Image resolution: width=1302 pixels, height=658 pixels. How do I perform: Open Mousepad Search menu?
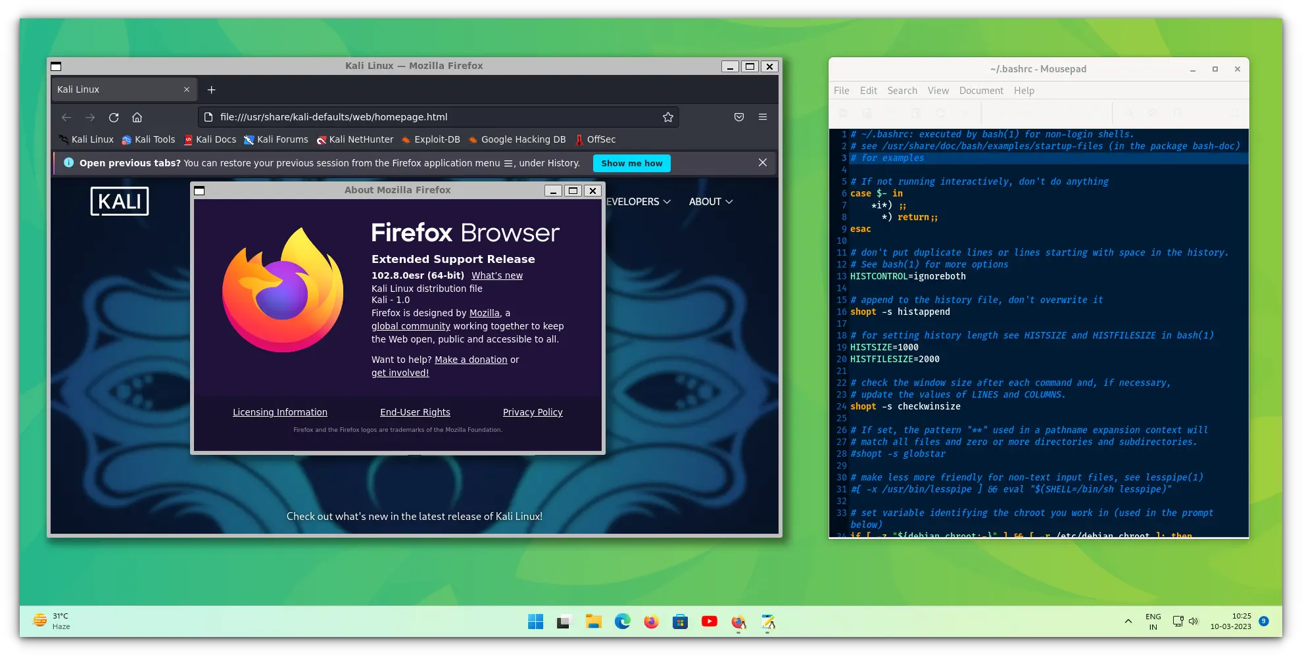pos(902,91)
